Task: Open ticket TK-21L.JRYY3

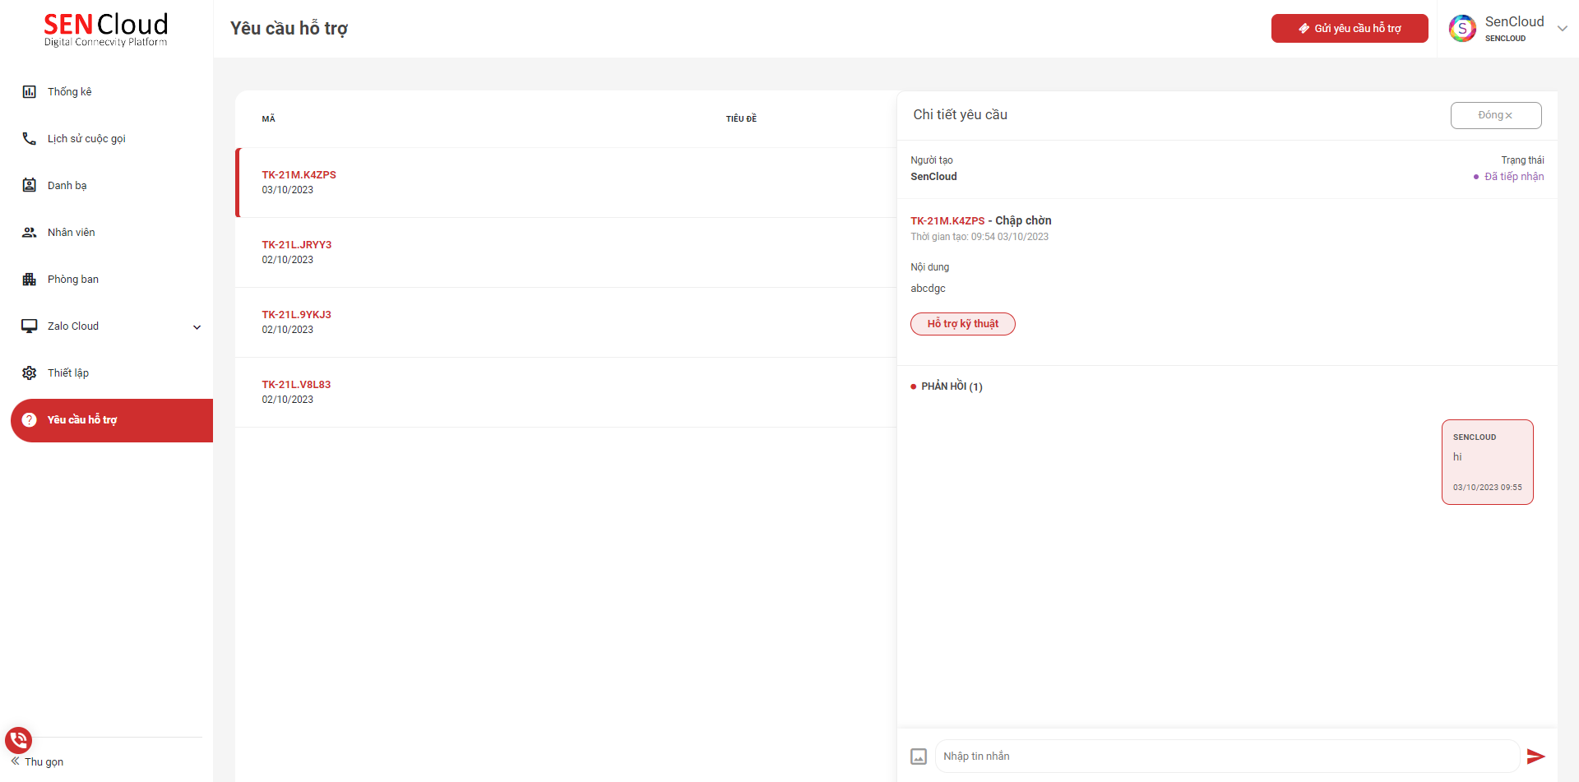Action: 297,245
